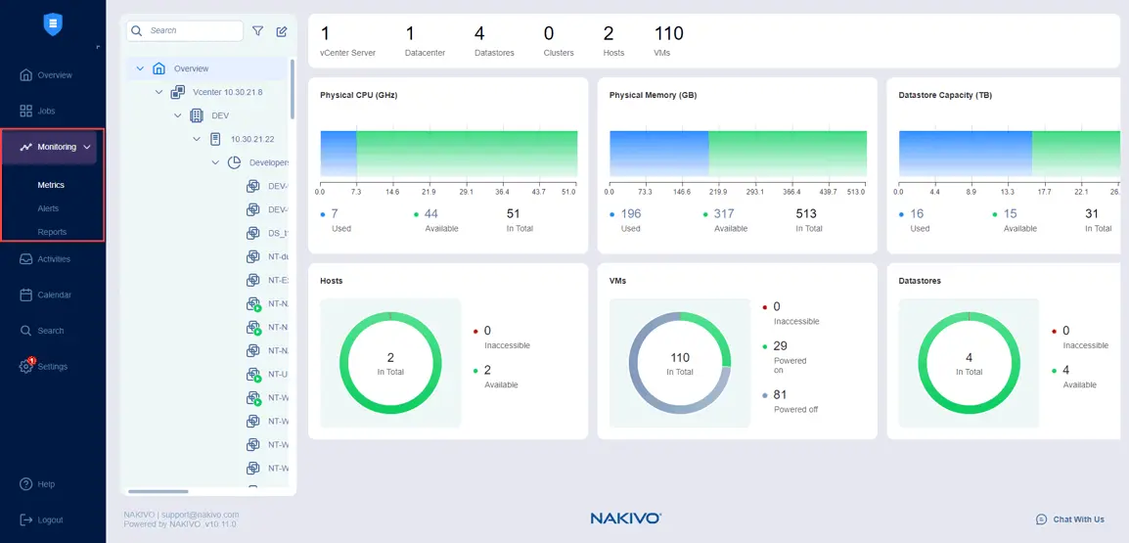Select the Developers resource pool pie icon

pos(234,162)
